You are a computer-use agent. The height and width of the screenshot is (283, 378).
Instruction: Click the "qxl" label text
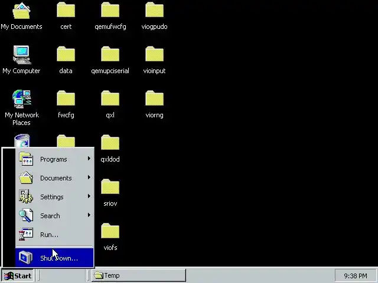click(x=110, y=115)
